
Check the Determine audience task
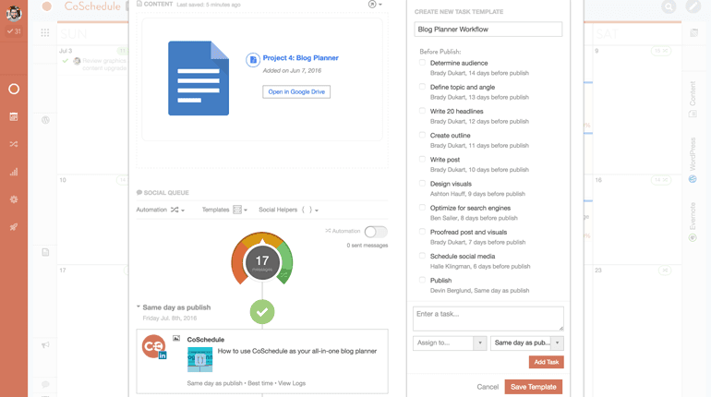(x=422, y=63)
